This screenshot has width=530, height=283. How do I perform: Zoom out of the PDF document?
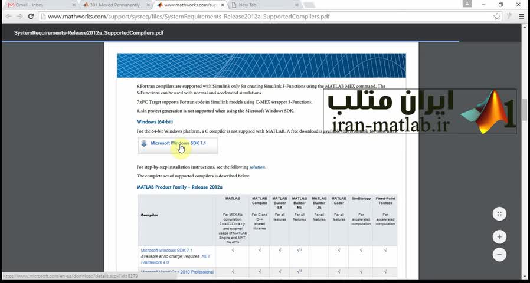(x=499, y=254)
